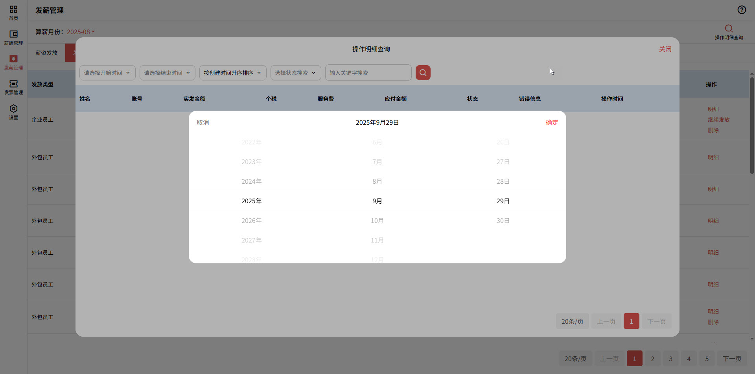Open the 请选择开始时间 dropdown

tap(107, 73)
